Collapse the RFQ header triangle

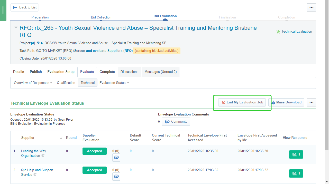point(16,27)
